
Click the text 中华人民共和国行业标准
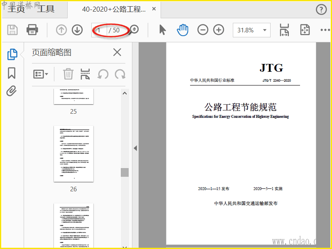pyautogui.click(x=212, y=80)
